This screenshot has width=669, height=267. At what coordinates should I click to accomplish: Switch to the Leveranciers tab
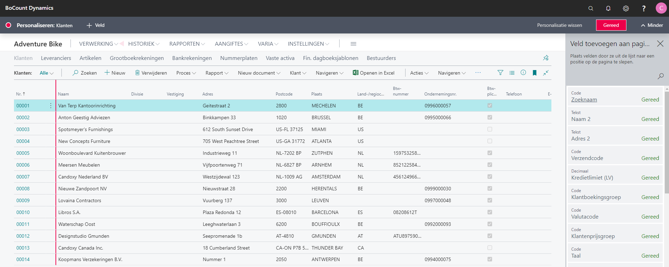pos(56,58)
